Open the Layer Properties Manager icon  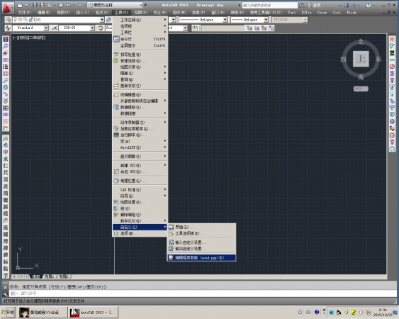point(8,19)
